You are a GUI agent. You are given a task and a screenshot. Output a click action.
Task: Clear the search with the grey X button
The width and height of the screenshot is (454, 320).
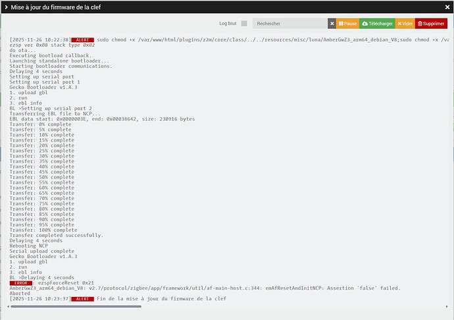point(332,24)
